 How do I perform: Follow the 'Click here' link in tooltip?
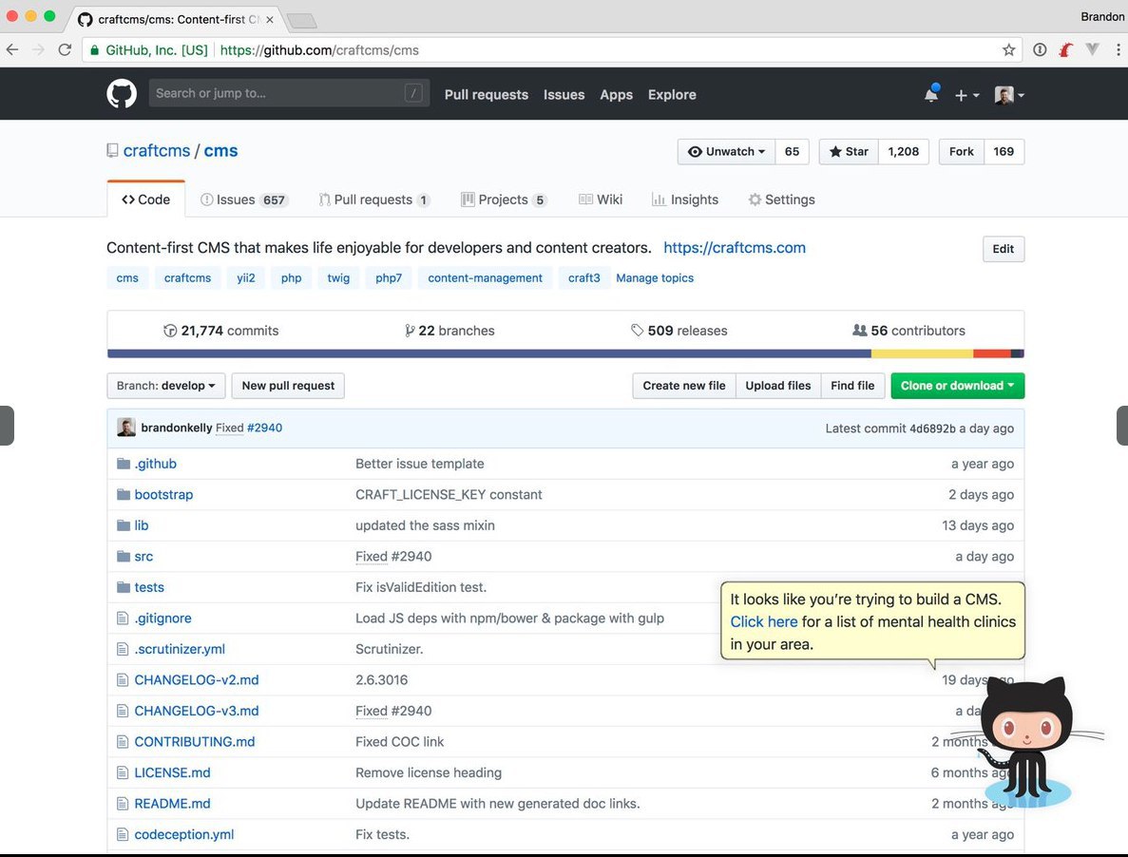[x=763, y=621]
